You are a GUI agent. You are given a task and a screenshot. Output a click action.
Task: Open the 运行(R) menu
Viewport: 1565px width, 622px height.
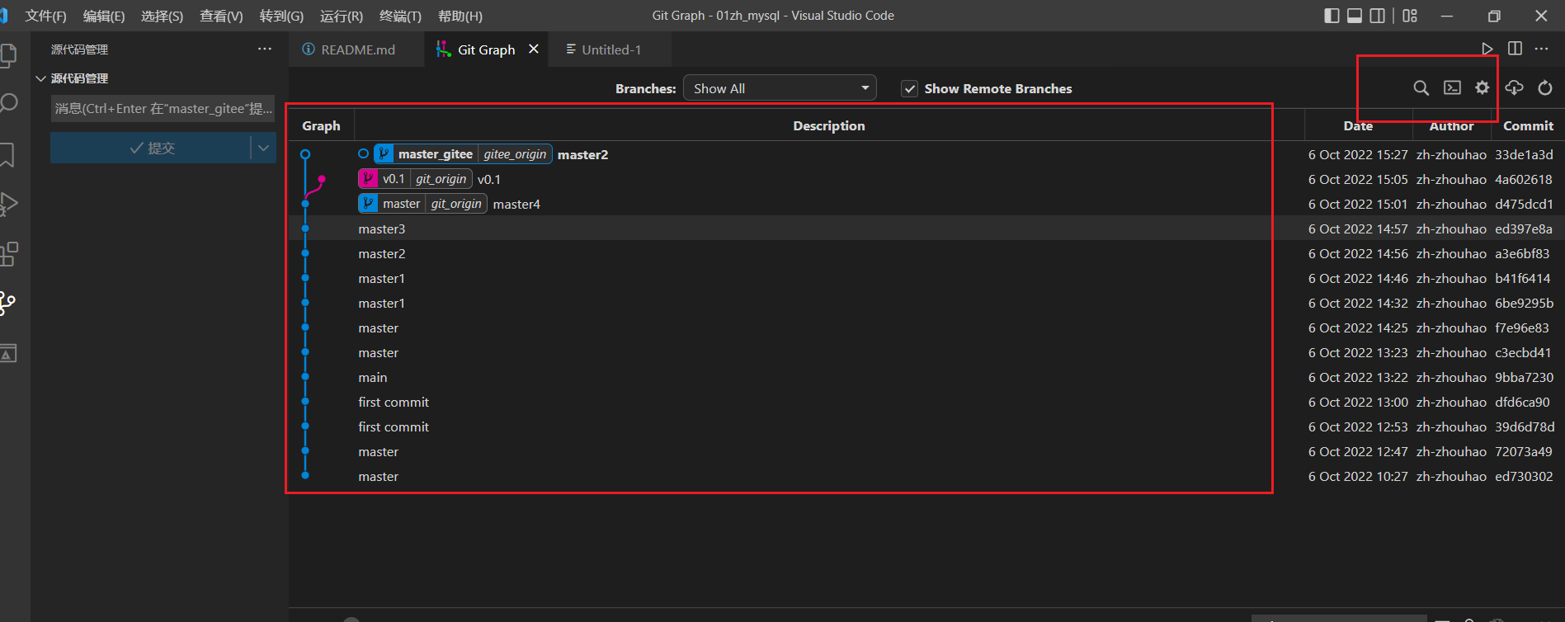click(x=341, y=16)
